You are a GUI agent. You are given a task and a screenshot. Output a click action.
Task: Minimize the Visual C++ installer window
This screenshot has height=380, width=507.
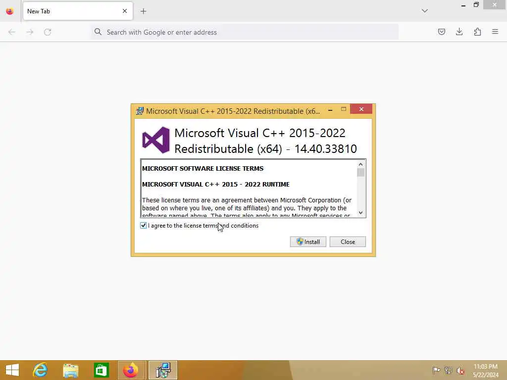330,109
